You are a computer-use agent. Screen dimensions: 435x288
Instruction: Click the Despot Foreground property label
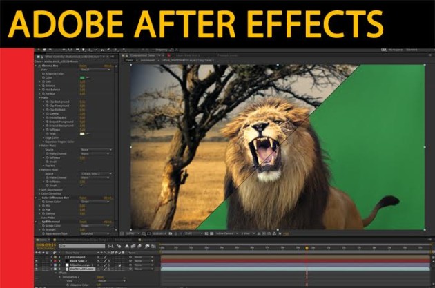61,122
